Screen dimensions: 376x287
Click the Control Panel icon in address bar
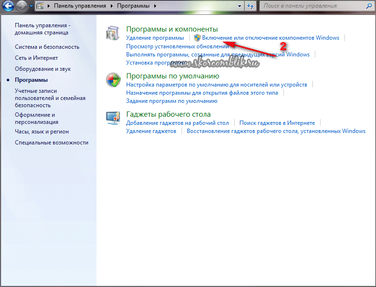click(x=40, y=6)
